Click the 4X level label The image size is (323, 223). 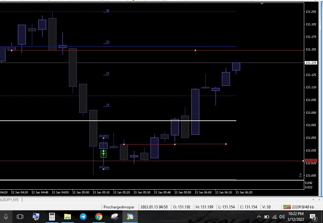(107, 10)
